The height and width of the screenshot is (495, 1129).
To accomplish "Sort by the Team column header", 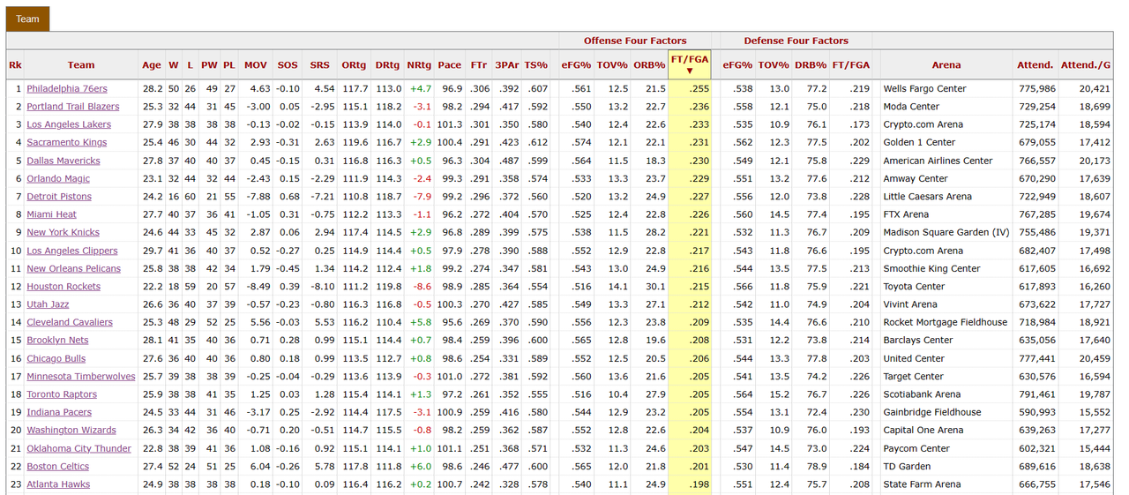I will tap(81, 64).
